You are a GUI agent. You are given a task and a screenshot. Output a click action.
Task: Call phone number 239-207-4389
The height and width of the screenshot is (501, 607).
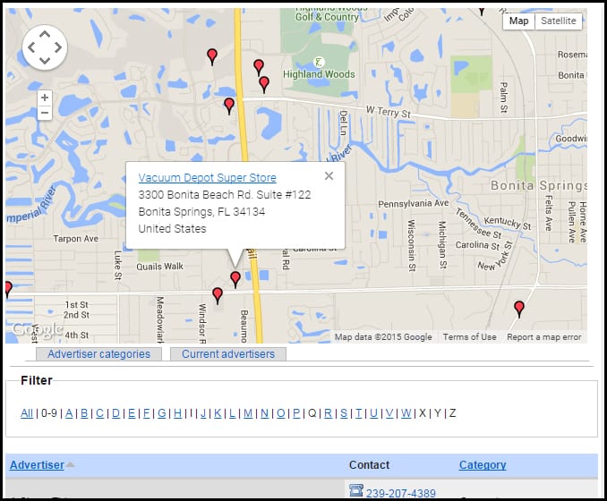point(401,493)
